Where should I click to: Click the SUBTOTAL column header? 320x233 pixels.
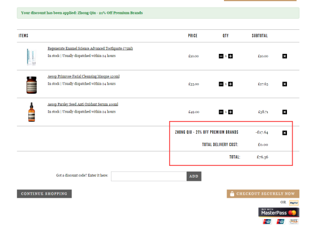[260, 36]
